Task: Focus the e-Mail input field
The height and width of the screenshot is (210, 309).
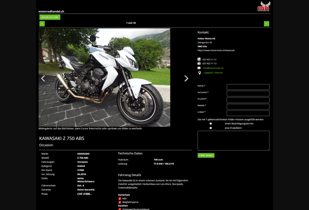Action: coord(248,113)
